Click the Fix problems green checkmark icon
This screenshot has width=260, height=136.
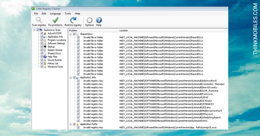pos(55,20)
